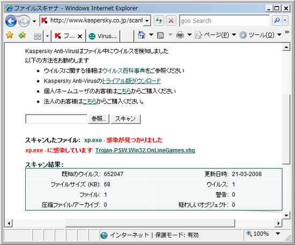Open the ページ(P) menu

[215, 35]
